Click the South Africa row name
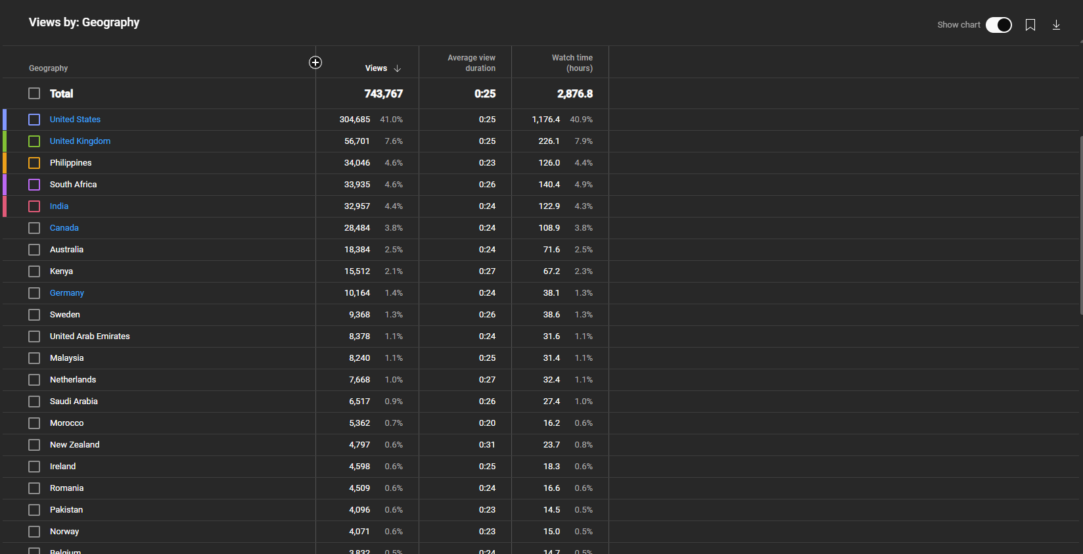 (x=74, y=185)
